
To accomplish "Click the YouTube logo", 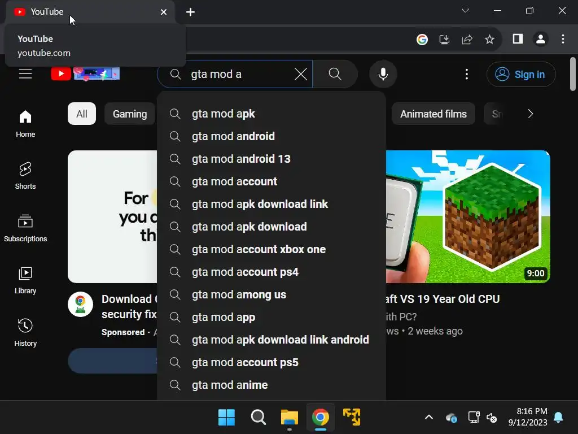I will coord(85,74).
